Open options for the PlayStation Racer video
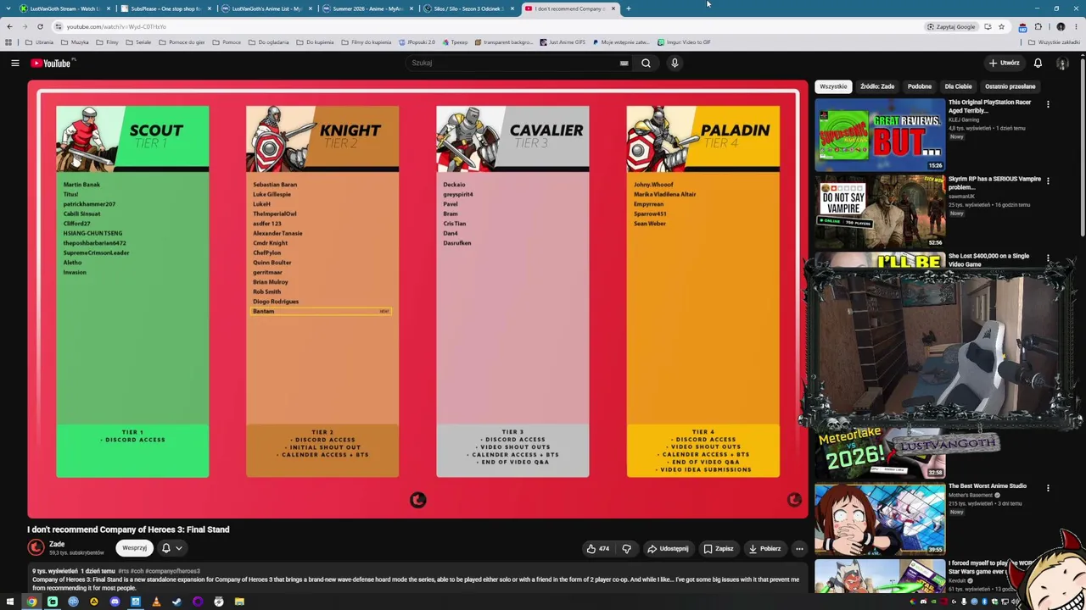This screenshot has width=1086, height=610. point(1048,104)
